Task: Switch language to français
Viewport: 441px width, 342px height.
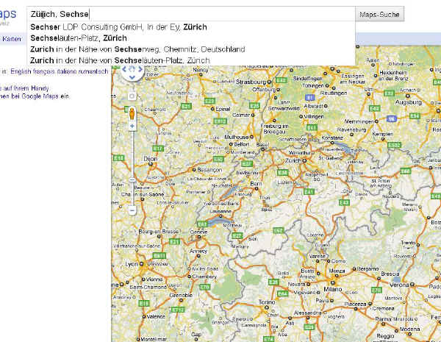Action: [44, 71]
